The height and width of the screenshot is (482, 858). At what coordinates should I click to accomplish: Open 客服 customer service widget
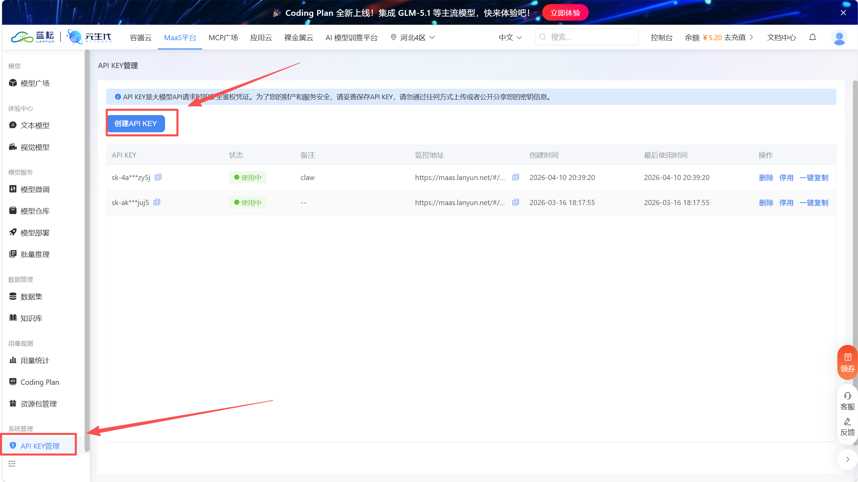tap(847, 401)
